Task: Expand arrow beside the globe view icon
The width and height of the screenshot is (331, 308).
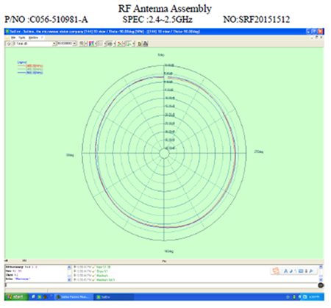Action: click(x=114, y=43)
